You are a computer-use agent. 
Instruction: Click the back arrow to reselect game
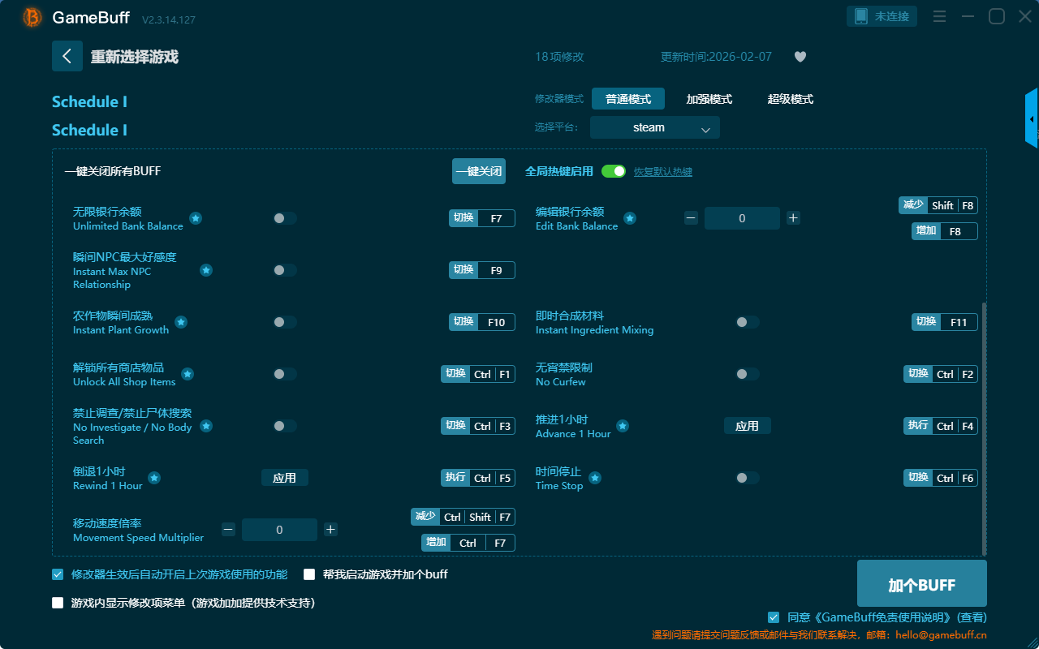click(x=67, y=56)
